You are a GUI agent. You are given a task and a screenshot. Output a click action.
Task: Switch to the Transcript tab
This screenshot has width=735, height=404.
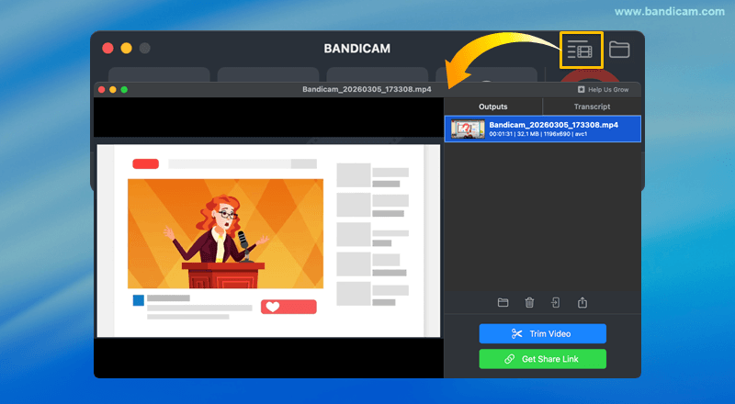tap(592, 107)
